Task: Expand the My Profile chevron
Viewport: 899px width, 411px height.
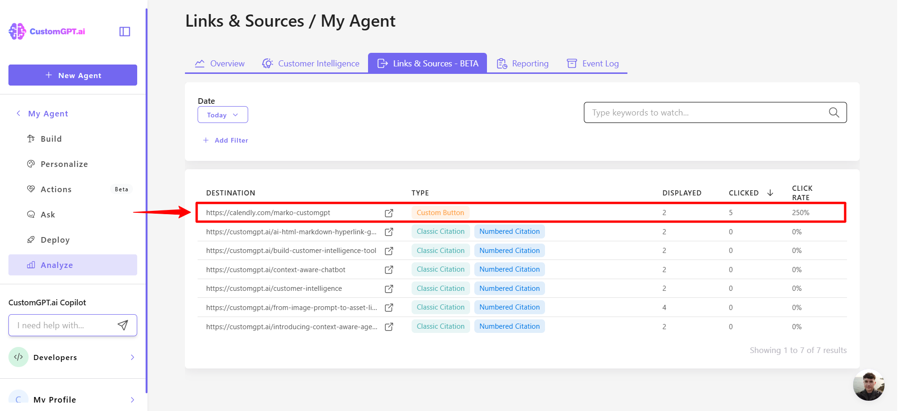Action: pos(133,400)
